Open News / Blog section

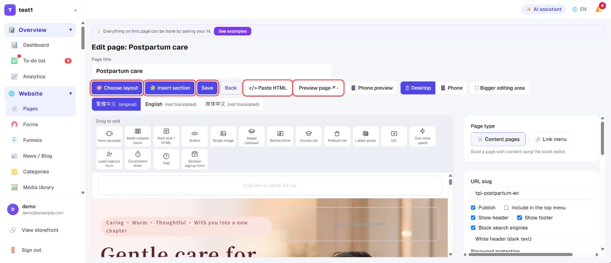coord(40,156)
